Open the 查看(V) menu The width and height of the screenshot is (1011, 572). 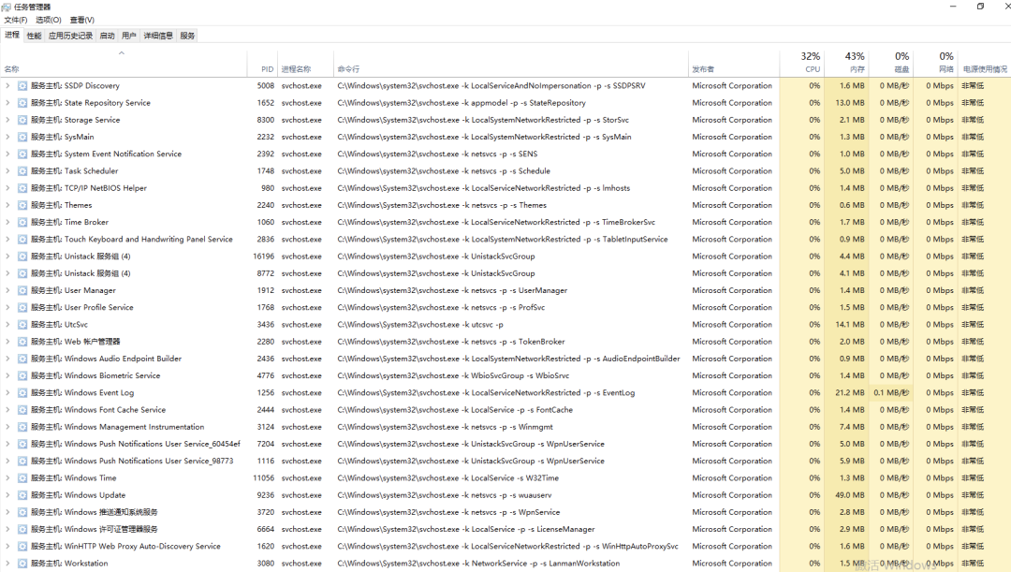coord(82,20)
